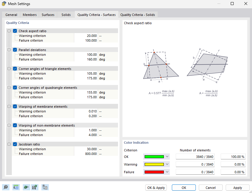Click the export parameters to file icon
The image size is (252, 193).
point(45,187)
